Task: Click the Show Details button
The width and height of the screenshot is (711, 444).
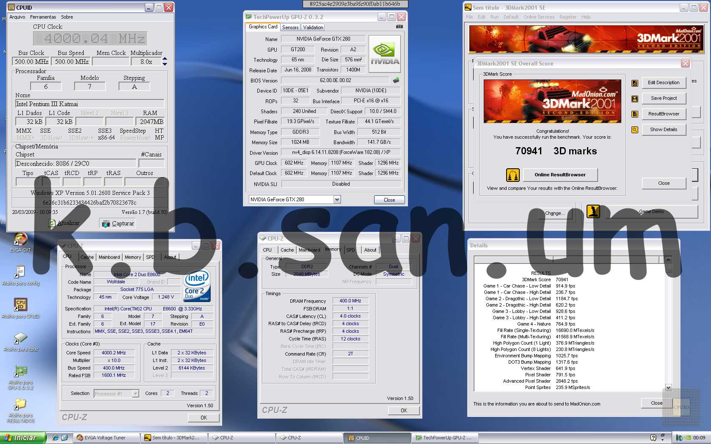Action: click(664, 130)
